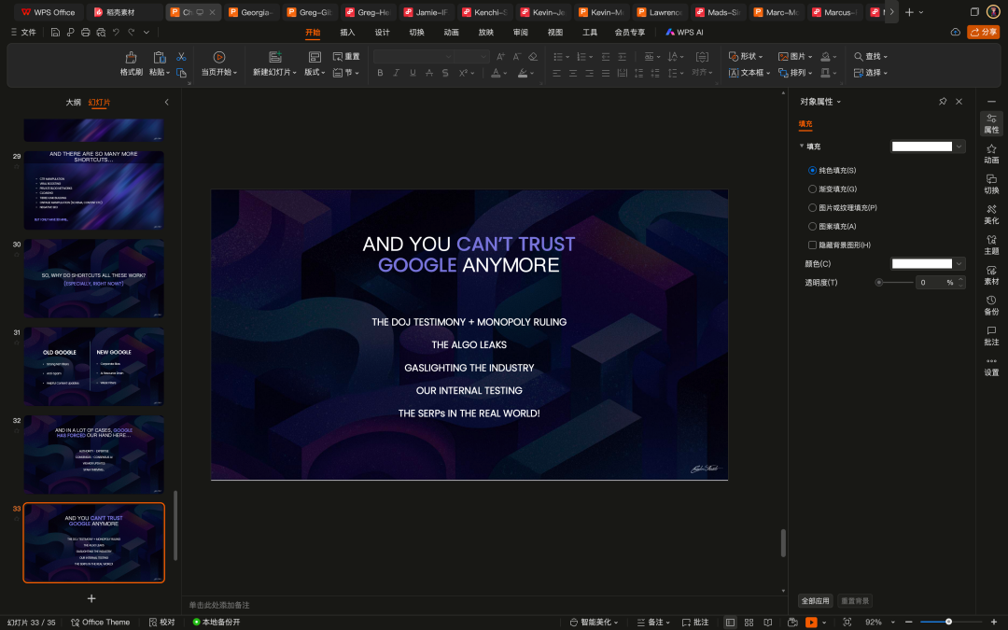The height and width of the screenshot is (630, 1008).
Task: Click the Transparency (透明度) slider handle
Action: (x=879, y=282)
